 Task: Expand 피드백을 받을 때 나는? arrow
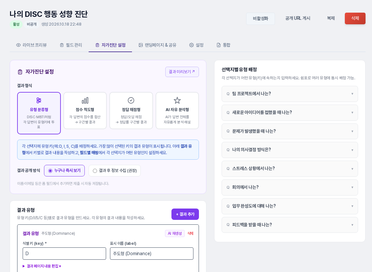[x=352, y=225]
